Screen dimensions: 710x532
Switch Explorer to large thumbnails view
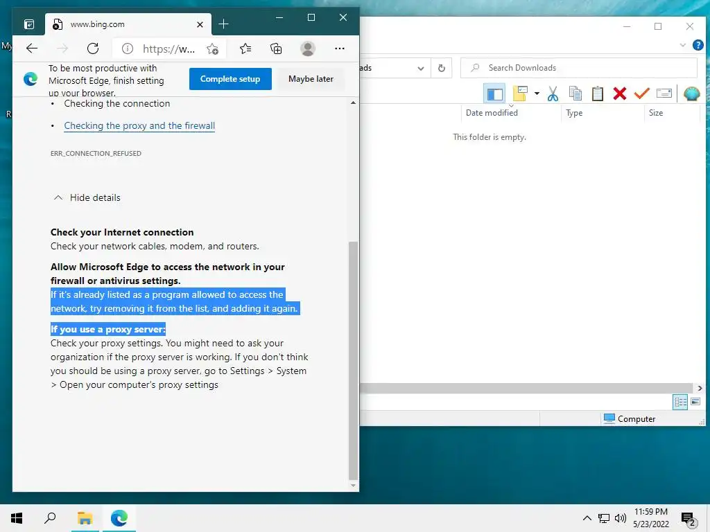[x=695, y=402]
